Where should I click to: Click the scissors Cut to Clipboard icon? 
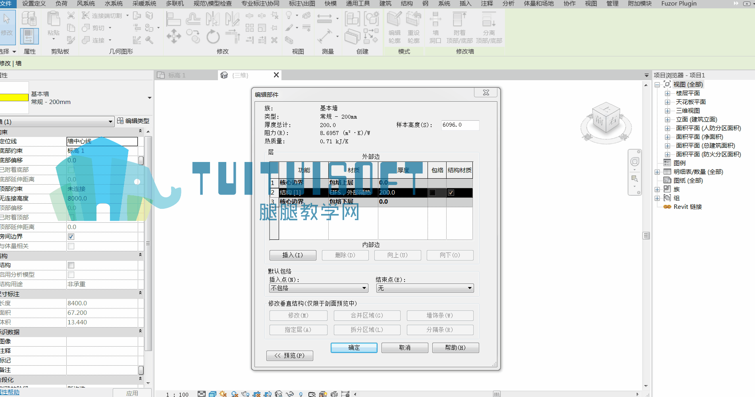(x=71, y=15)
